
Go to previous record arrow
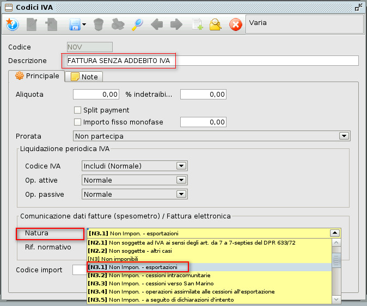[x=157, y=24]
